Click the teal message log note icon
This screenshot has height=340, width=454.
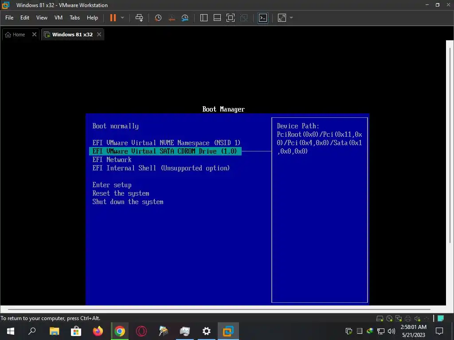click(x=441, y=318)
